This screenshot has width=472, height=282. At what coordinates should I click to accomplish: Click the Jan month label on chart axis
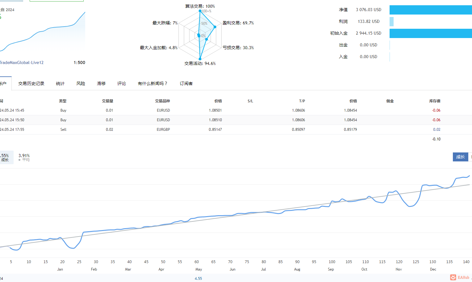click(60, 269)
